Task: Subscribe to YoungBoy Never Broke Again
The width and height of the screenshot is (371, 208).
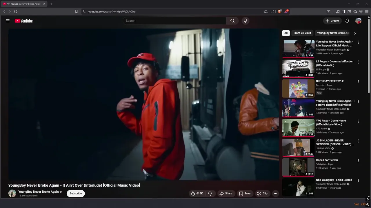Action: coord(76,194)
